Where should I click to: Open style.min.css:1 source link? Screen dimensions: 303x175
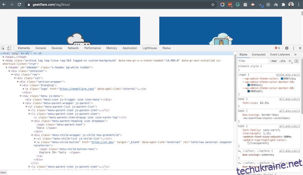coord(288,75)
